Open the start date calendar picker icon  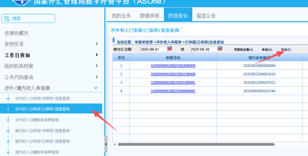(169, 49)
